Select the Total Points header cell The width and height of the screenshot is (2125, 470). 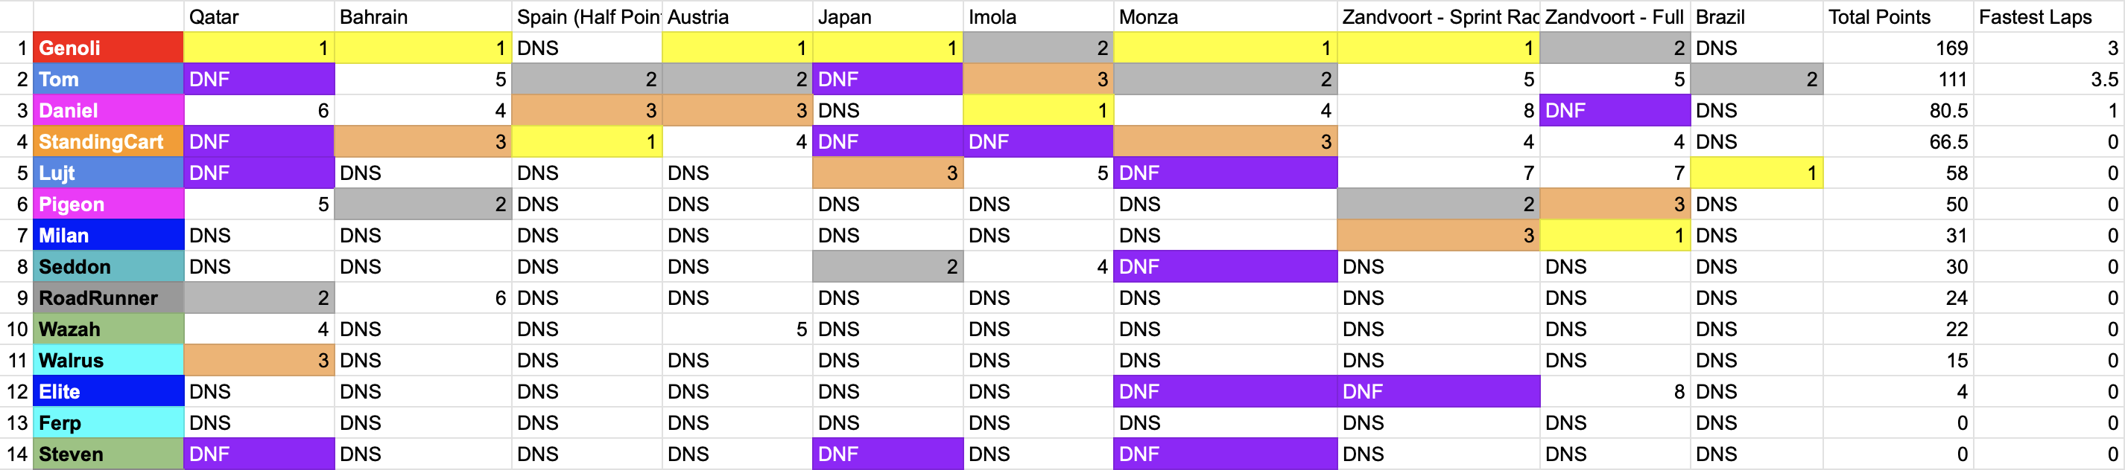tap(1896, 16)
